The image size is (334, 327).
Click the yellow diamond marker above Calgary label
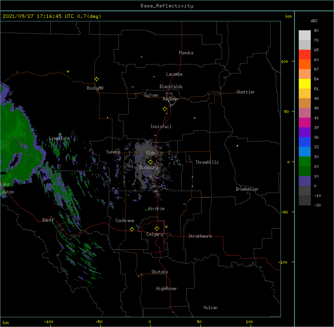[157, 229]
